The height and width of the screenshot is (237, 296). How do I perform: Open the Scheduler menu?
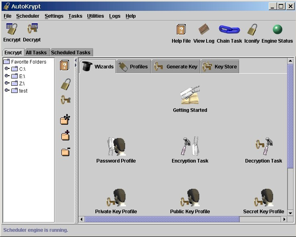click(28, 16)
